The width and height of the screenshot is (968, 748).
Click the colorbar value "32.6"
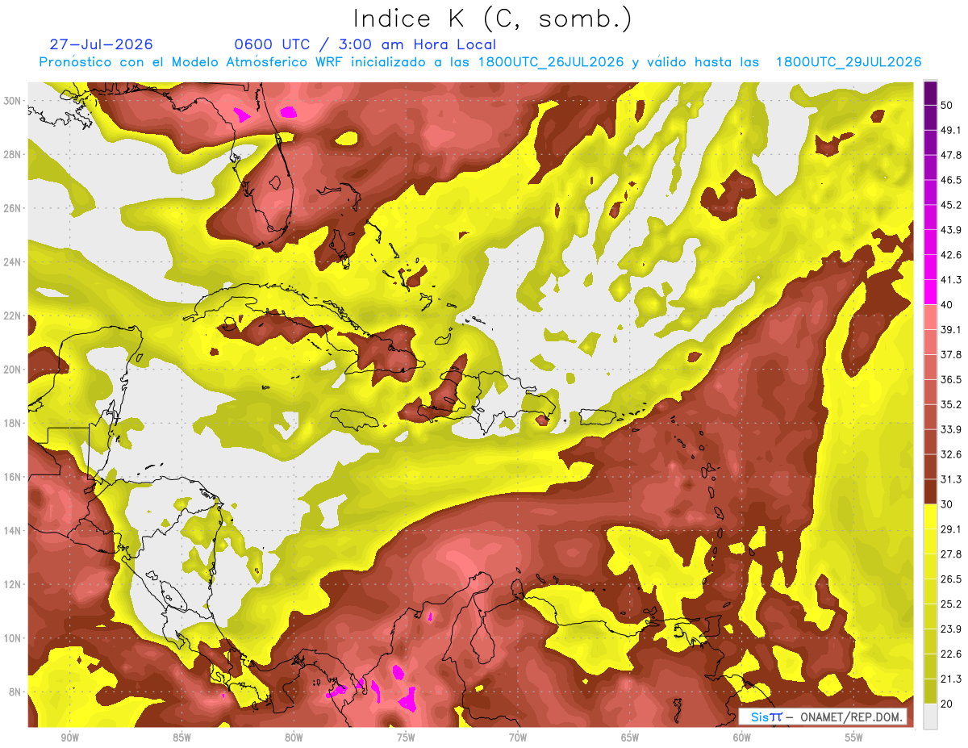coord(951,454)
